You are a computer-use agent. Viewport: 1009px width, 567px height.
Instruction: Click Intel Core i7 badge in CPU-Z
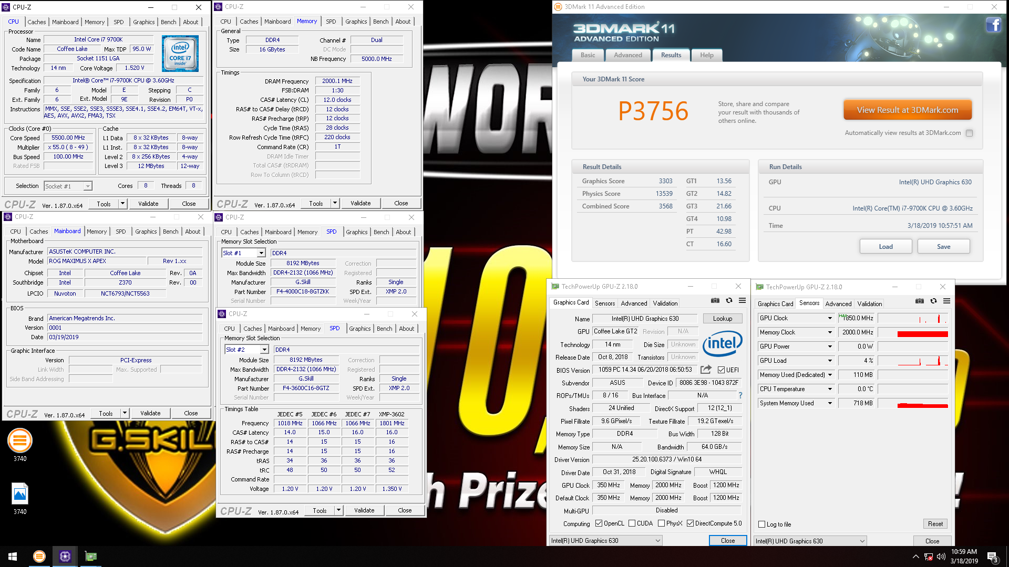(180, 54)
